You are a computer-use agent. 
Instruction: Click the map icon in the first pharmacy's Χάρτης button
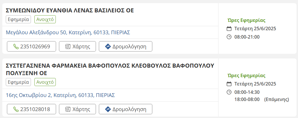[68, 46]
